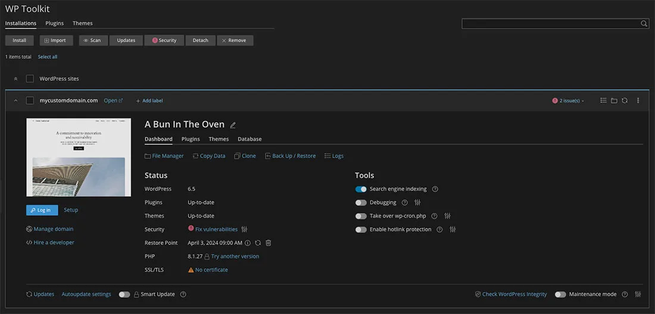This screenshot has height=314, width=655.
Task: Click help icon next to Maintenance mode
Action: click(x=625, y=294)
